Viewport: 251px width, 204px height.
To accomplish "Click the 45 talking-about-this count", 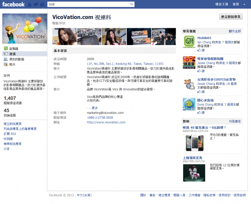I will coord(7,110).
